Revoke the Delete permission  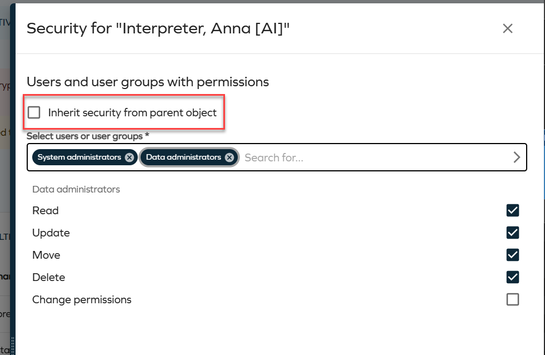(512, 277)
